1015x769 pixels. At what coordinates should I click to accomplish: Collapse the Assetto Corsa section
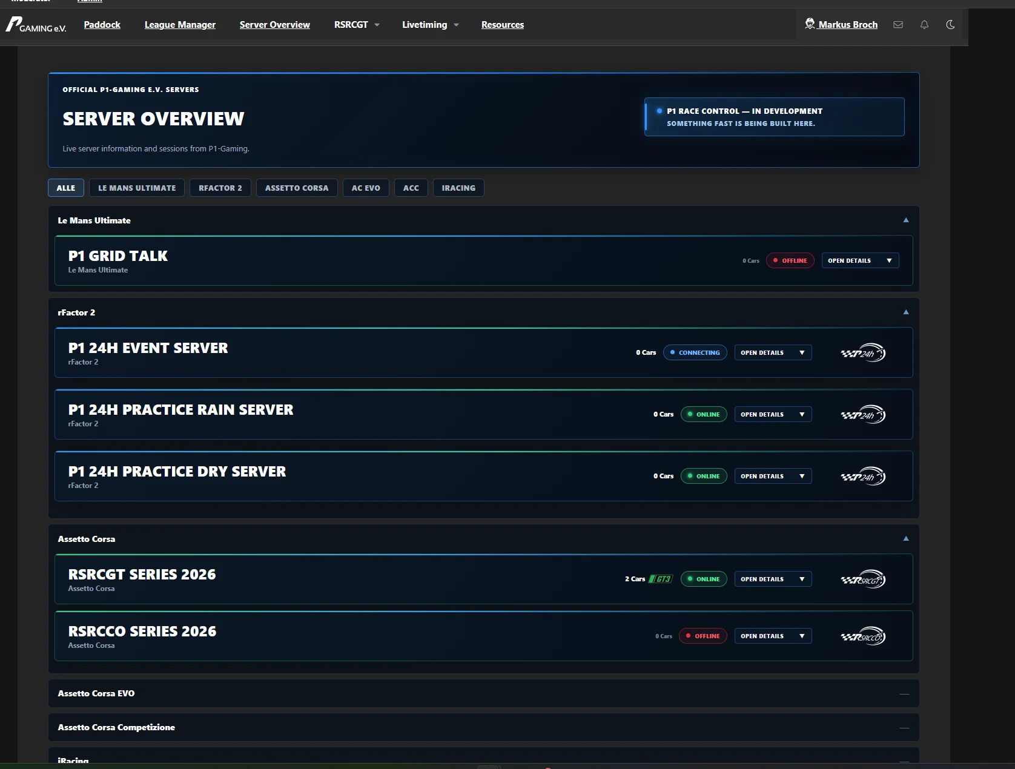(x=906, y=539)
